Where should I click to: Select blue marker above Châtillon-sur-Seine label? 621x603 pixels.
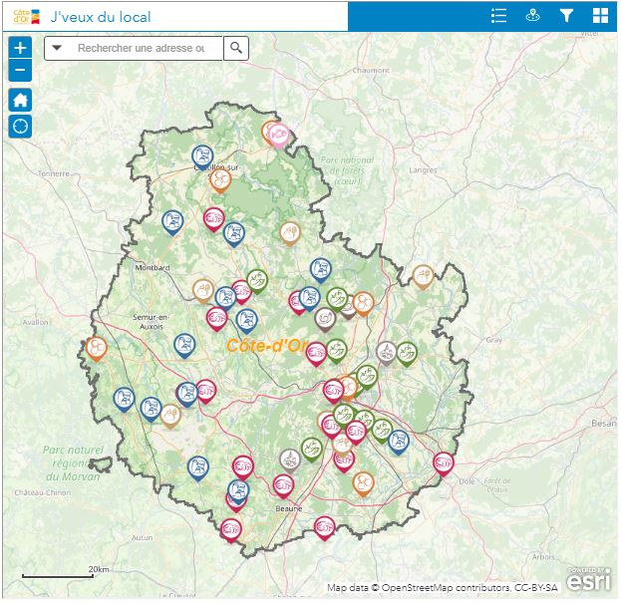tap(202, 156)
